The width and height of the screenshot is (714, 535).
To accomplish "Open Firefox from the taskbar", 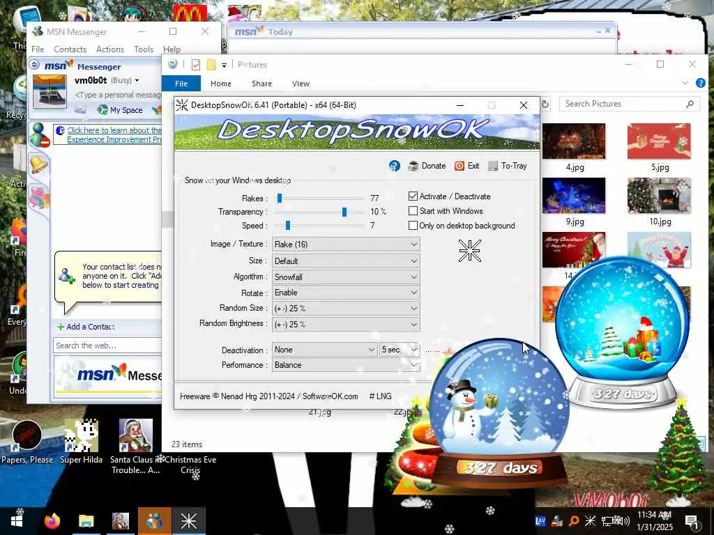I will (52, 521).
